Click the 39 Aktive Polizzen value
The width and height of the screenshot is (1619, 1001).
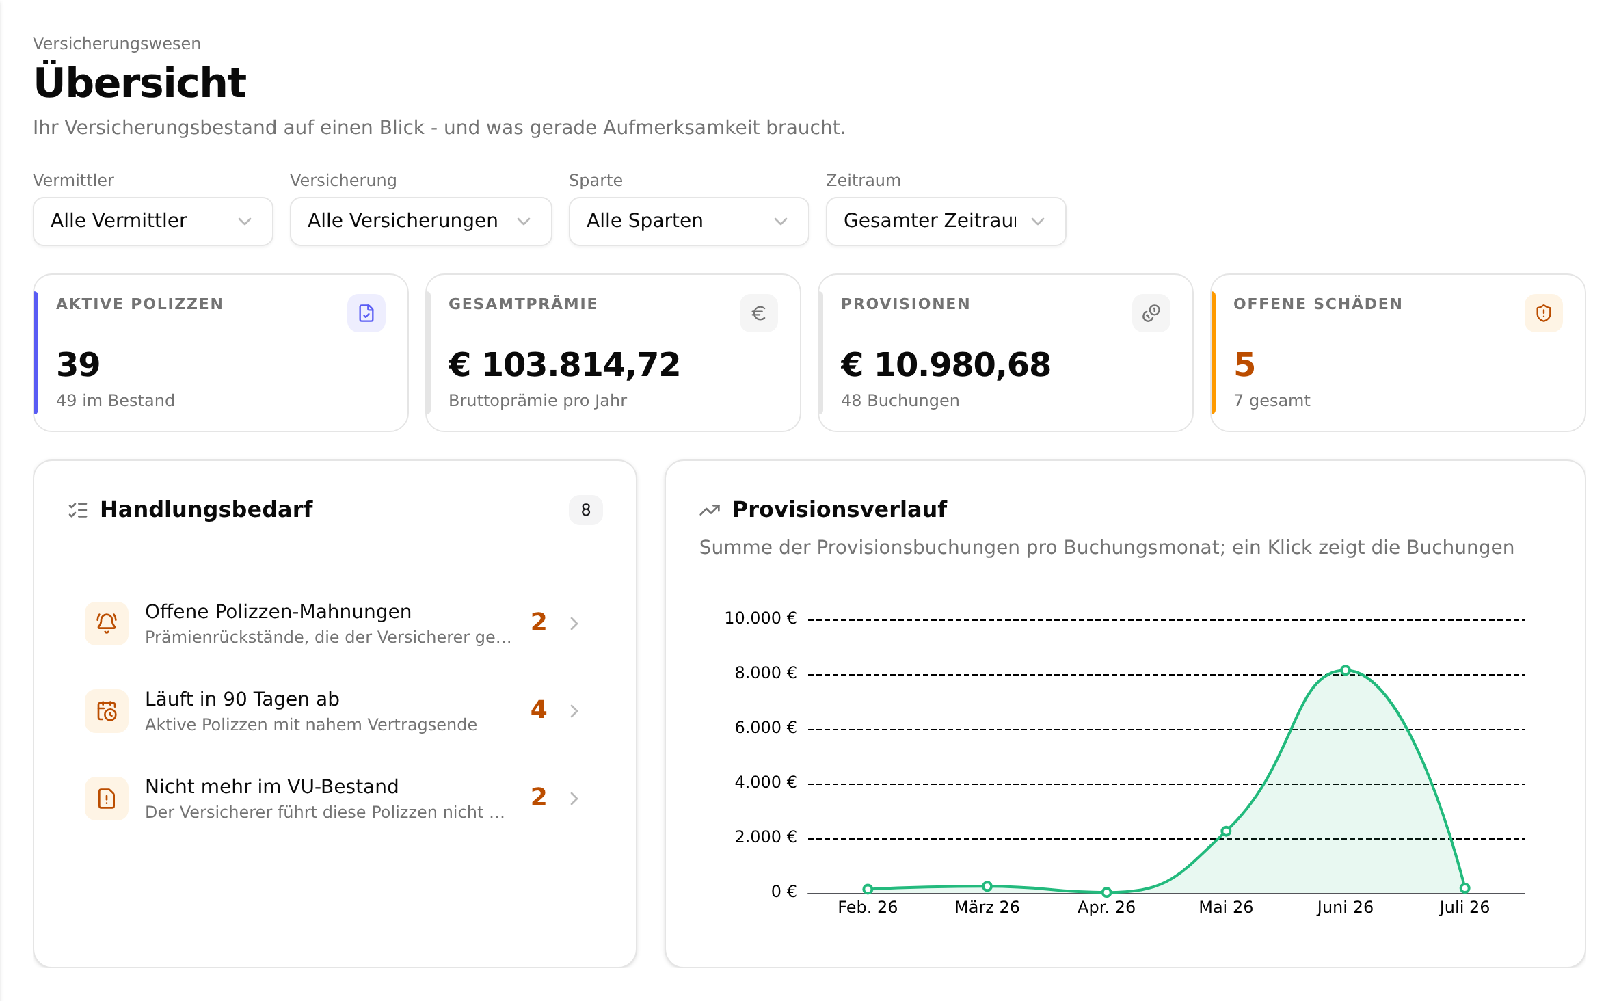pyautogui.click(x=78, y=364)
